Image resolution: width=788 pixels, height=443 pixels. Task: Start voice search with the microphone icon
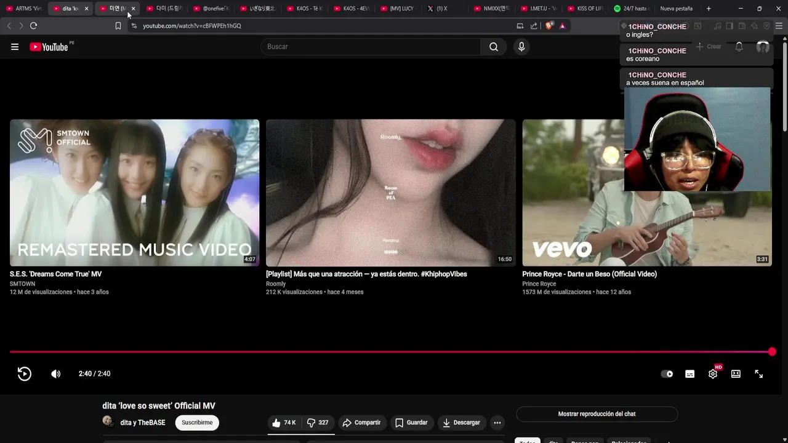521,47
